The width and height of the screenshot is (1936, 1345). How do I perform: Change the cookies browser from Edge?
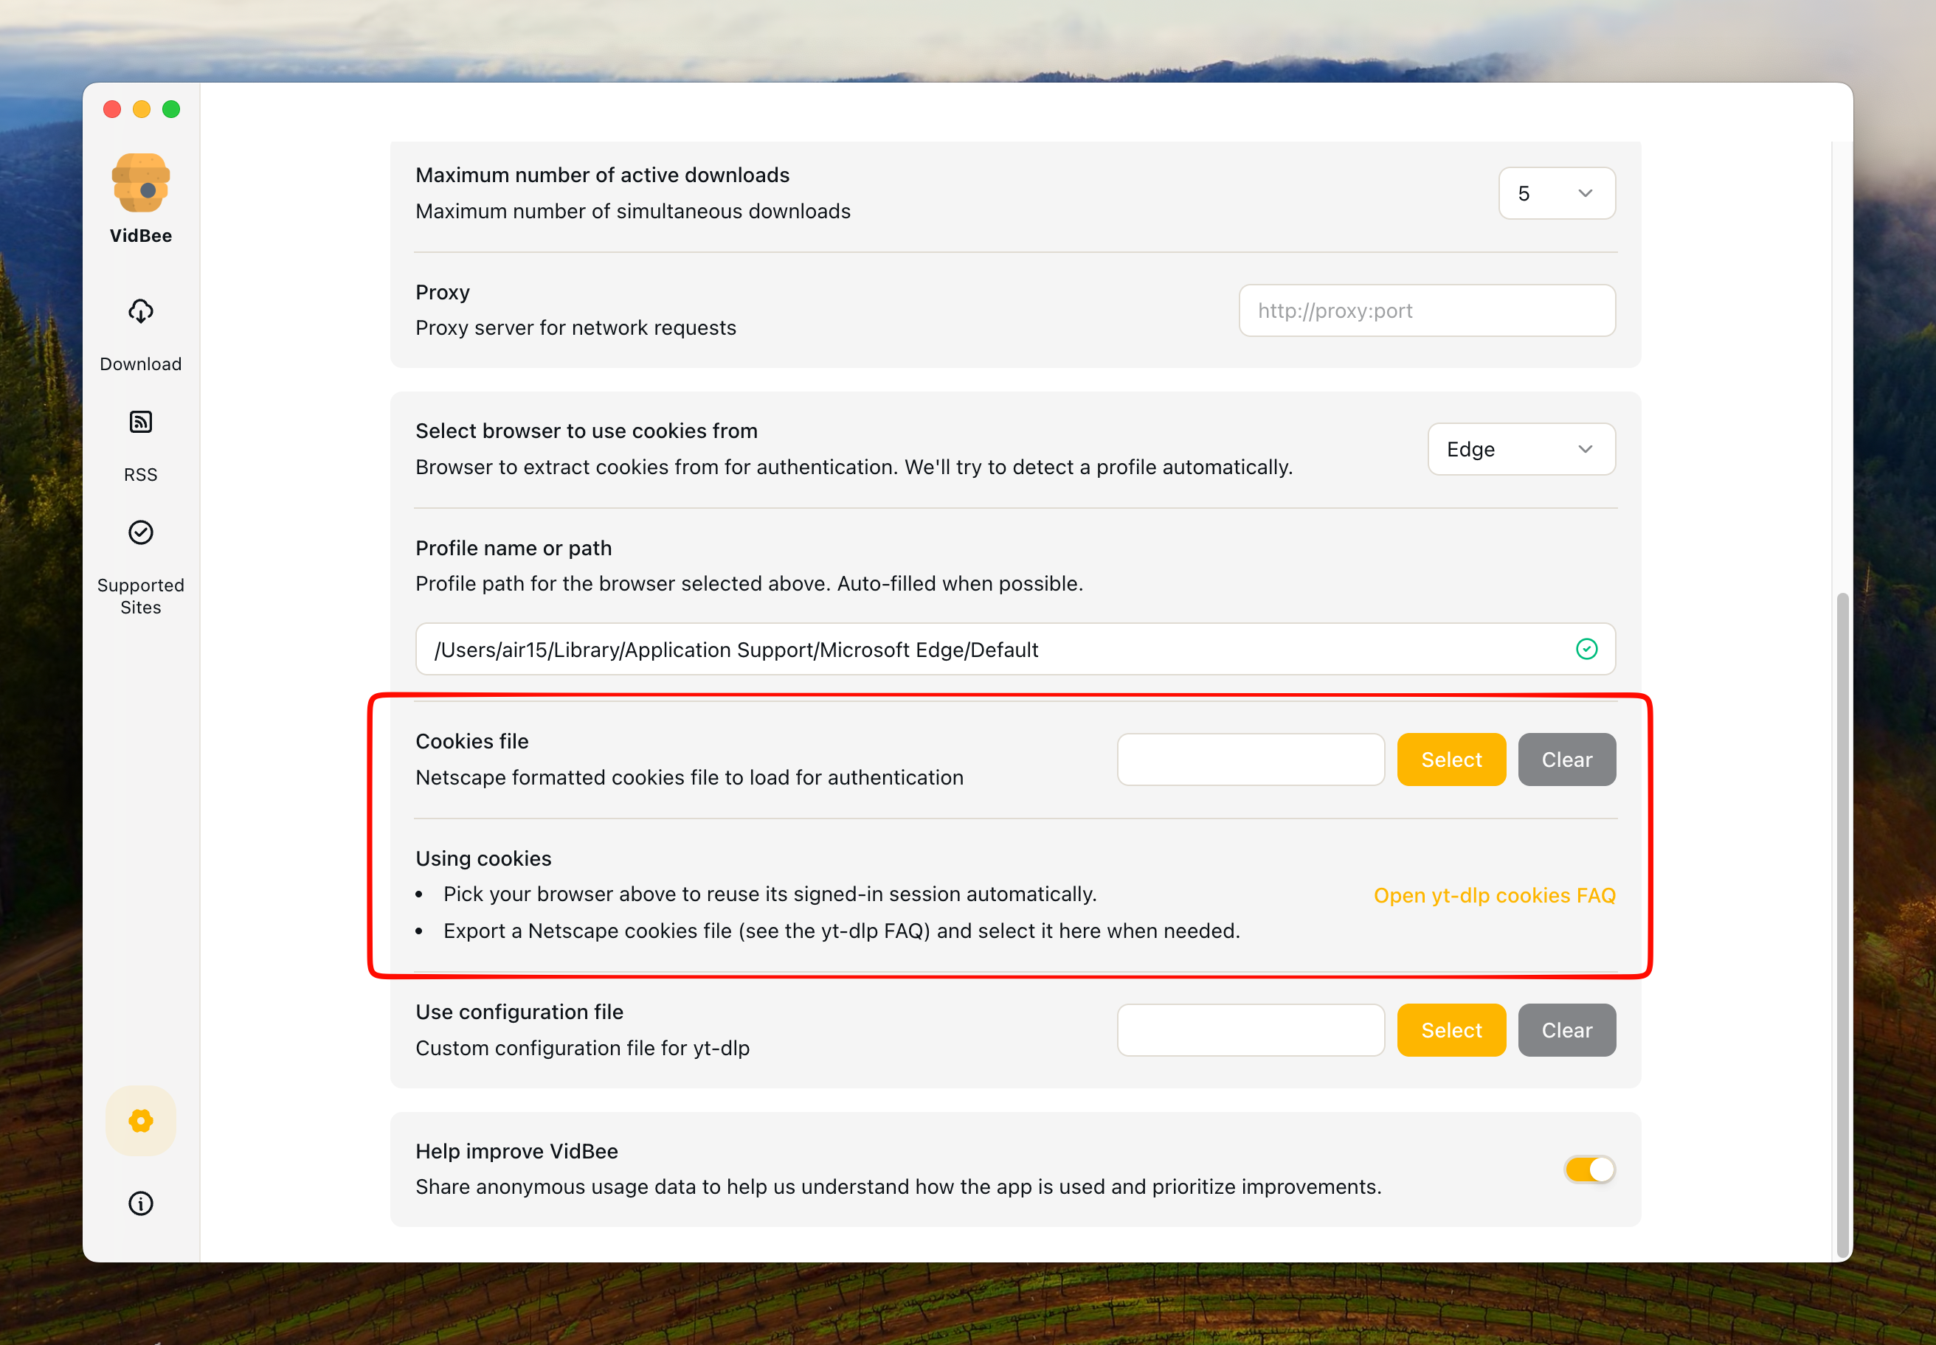point(1521,448)
